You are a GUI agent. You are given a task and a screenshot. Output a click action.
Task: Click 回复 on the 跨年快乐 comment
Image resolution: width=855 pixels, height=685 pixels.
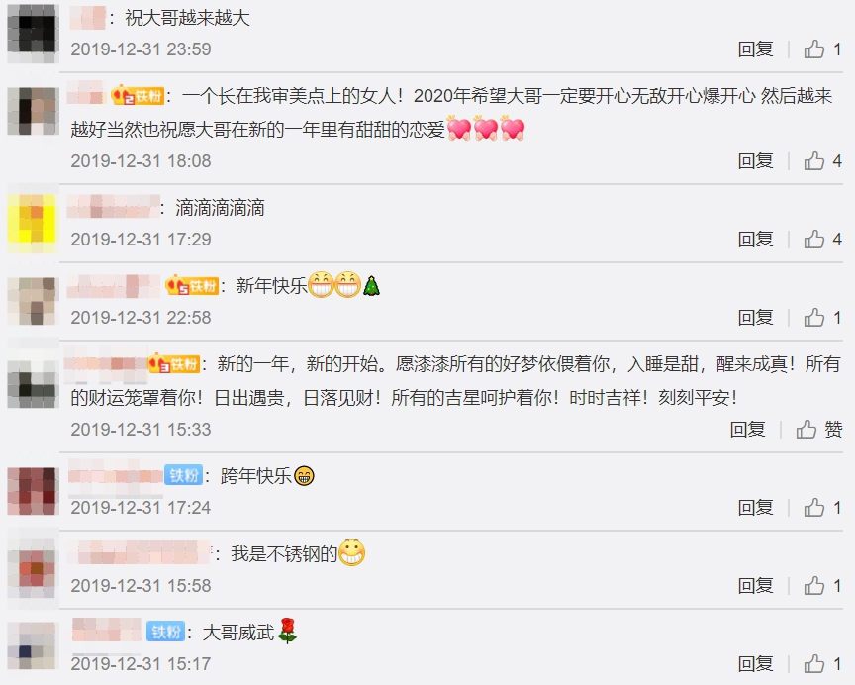755,507
